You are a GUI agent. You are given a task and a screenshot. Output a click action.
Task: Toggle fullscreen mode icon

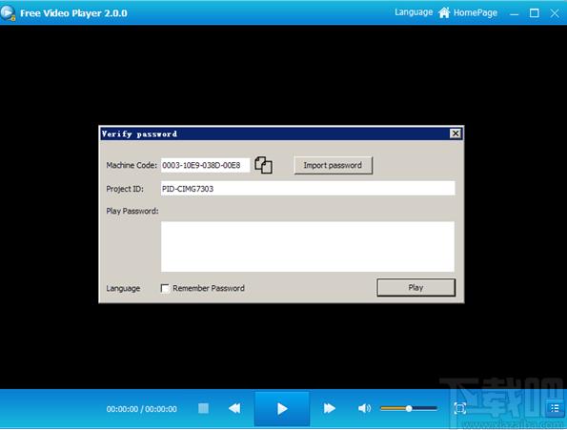point(460,409)
